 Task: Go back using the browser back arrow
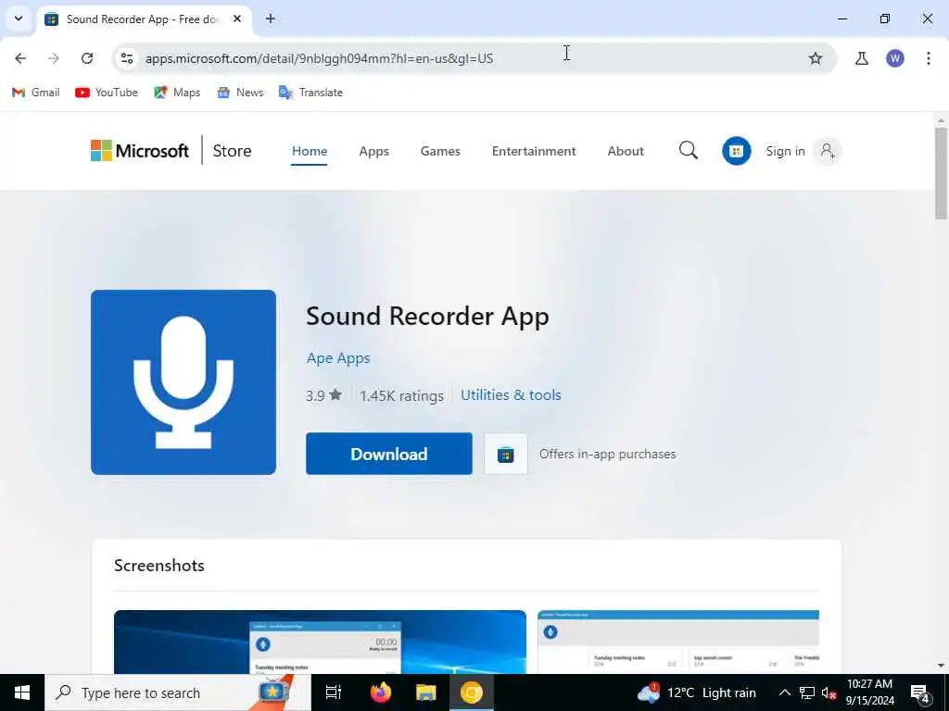tap(20, 58)
